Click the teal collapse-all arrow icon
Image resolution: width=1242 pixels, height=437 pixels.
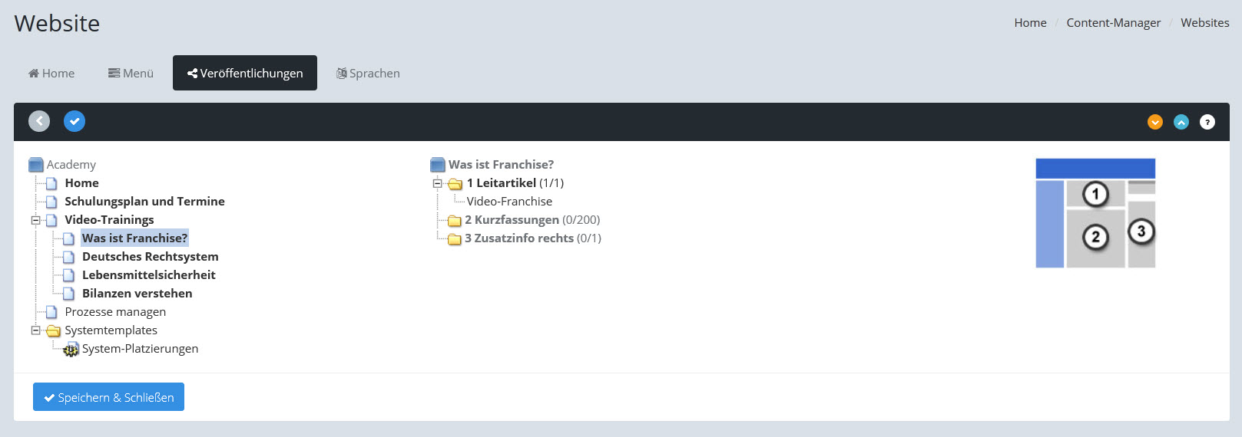coord(1181,122)
